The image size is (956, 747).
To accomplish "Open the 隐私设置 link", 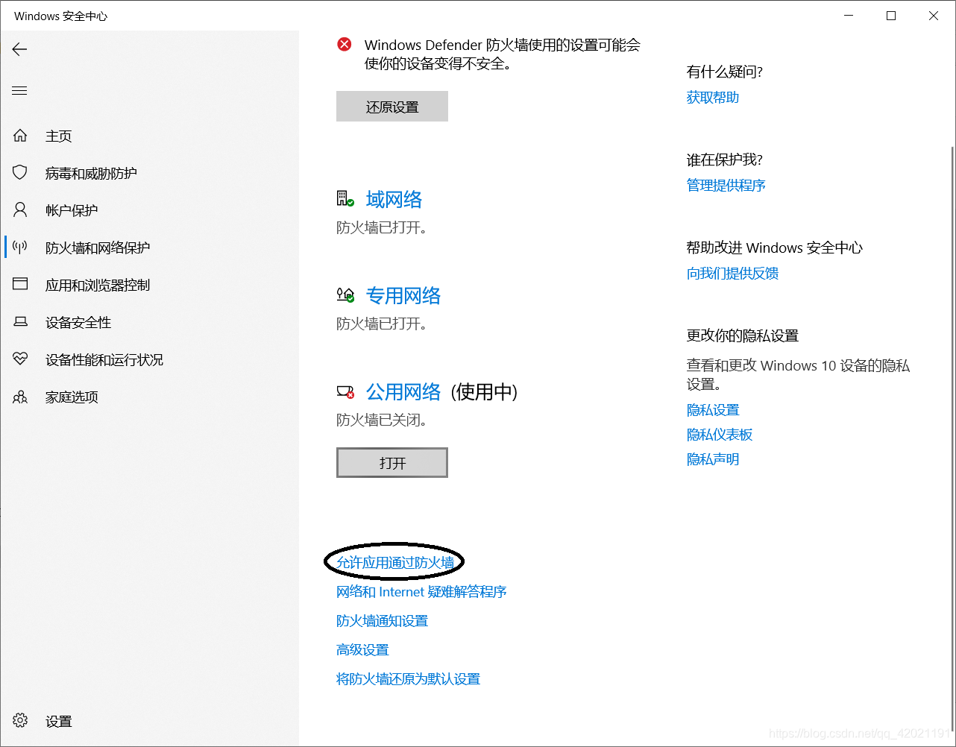I will (713, 409).
